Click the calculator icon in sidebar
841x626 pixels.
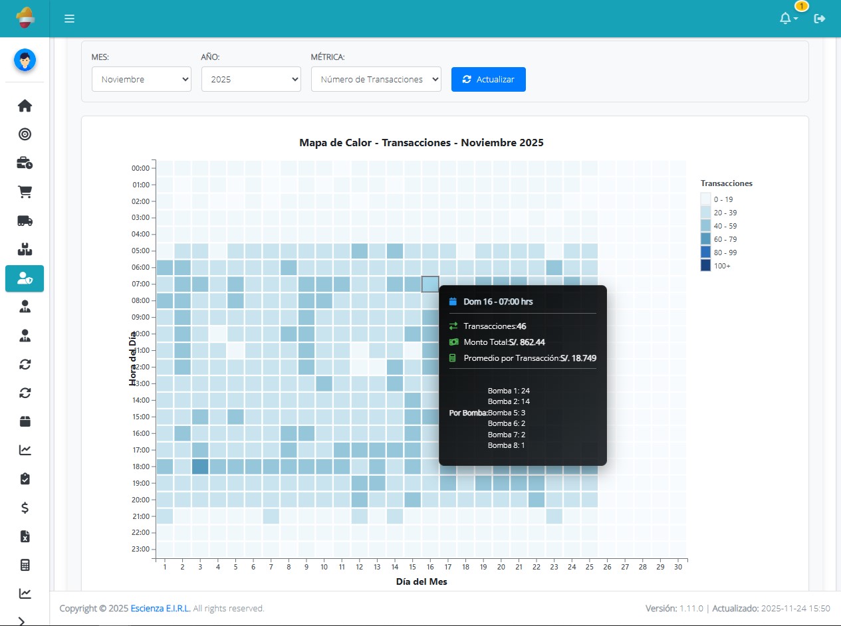coord(25,565)
